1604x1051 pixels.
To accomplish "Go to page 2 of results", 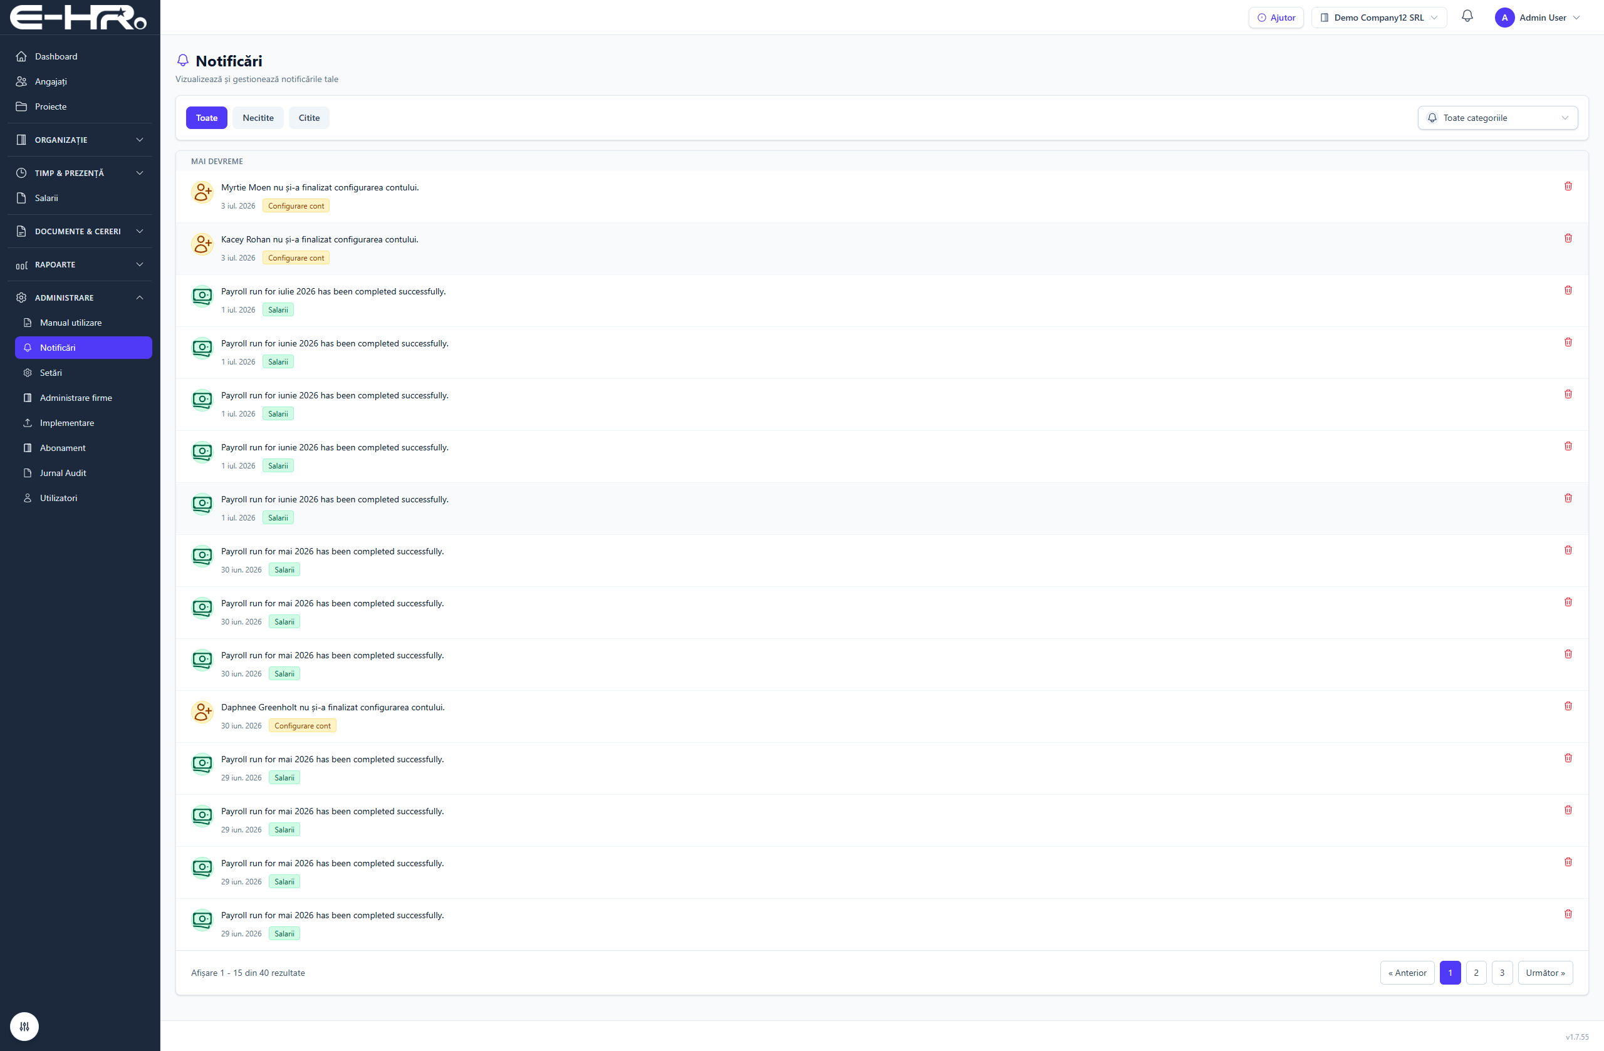I will [1476, 972].
